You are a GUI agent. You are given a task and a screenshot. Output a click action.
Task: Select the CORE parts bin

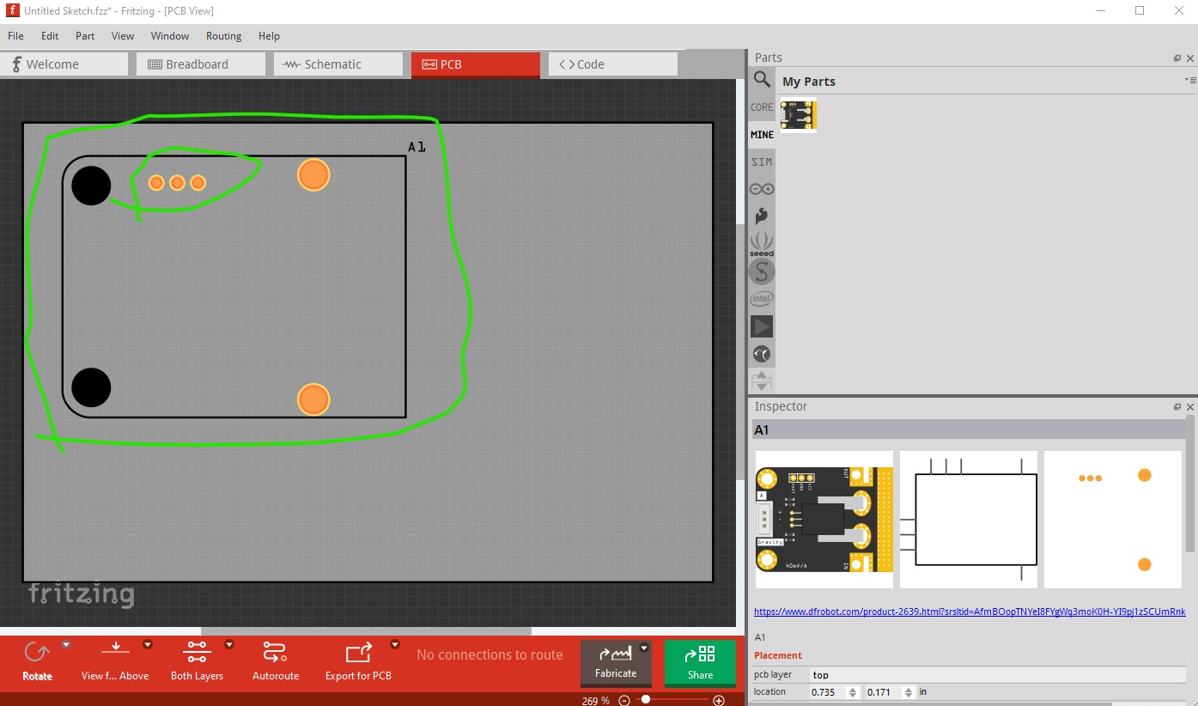point(762,107)
